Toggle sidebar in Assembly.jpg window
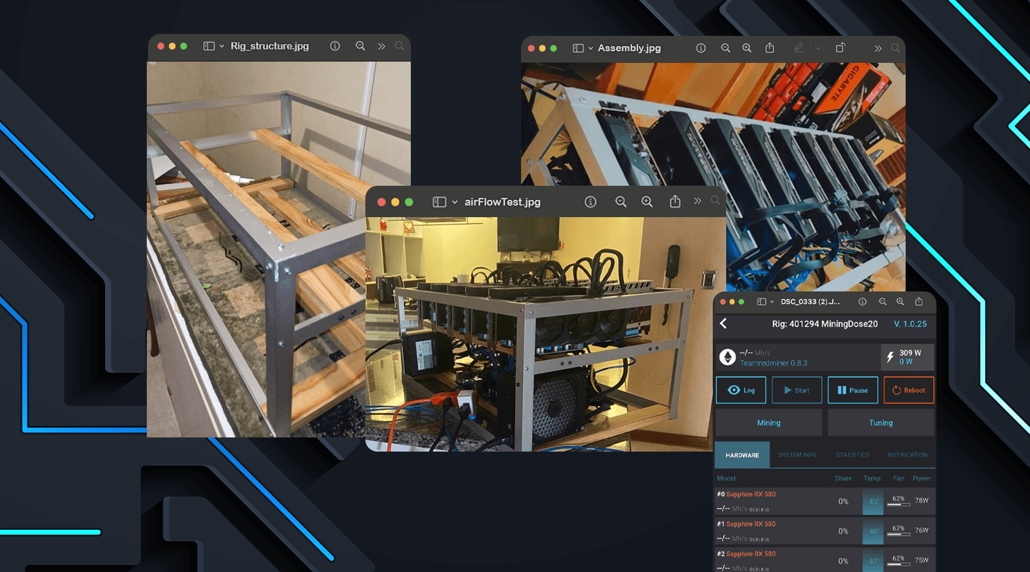Image resolution: width=1030 pixels, height=572 pixels. point(577,48)
